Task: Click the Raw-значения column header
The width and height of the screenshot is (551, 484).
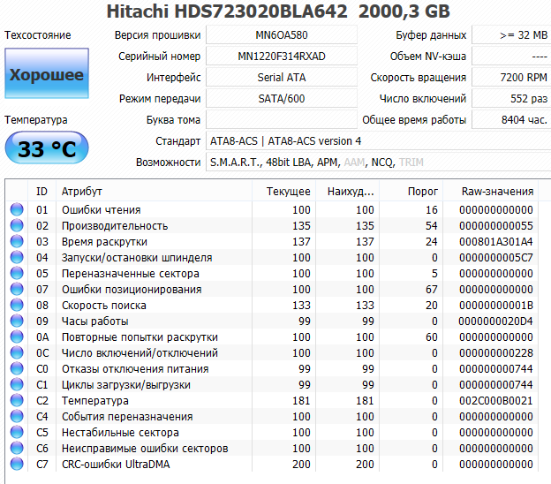Action: pos(497,192)
